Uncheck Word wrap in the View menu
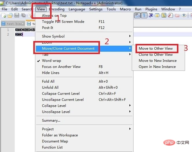Viewport: 192px width, 152px height. [52, 61]
